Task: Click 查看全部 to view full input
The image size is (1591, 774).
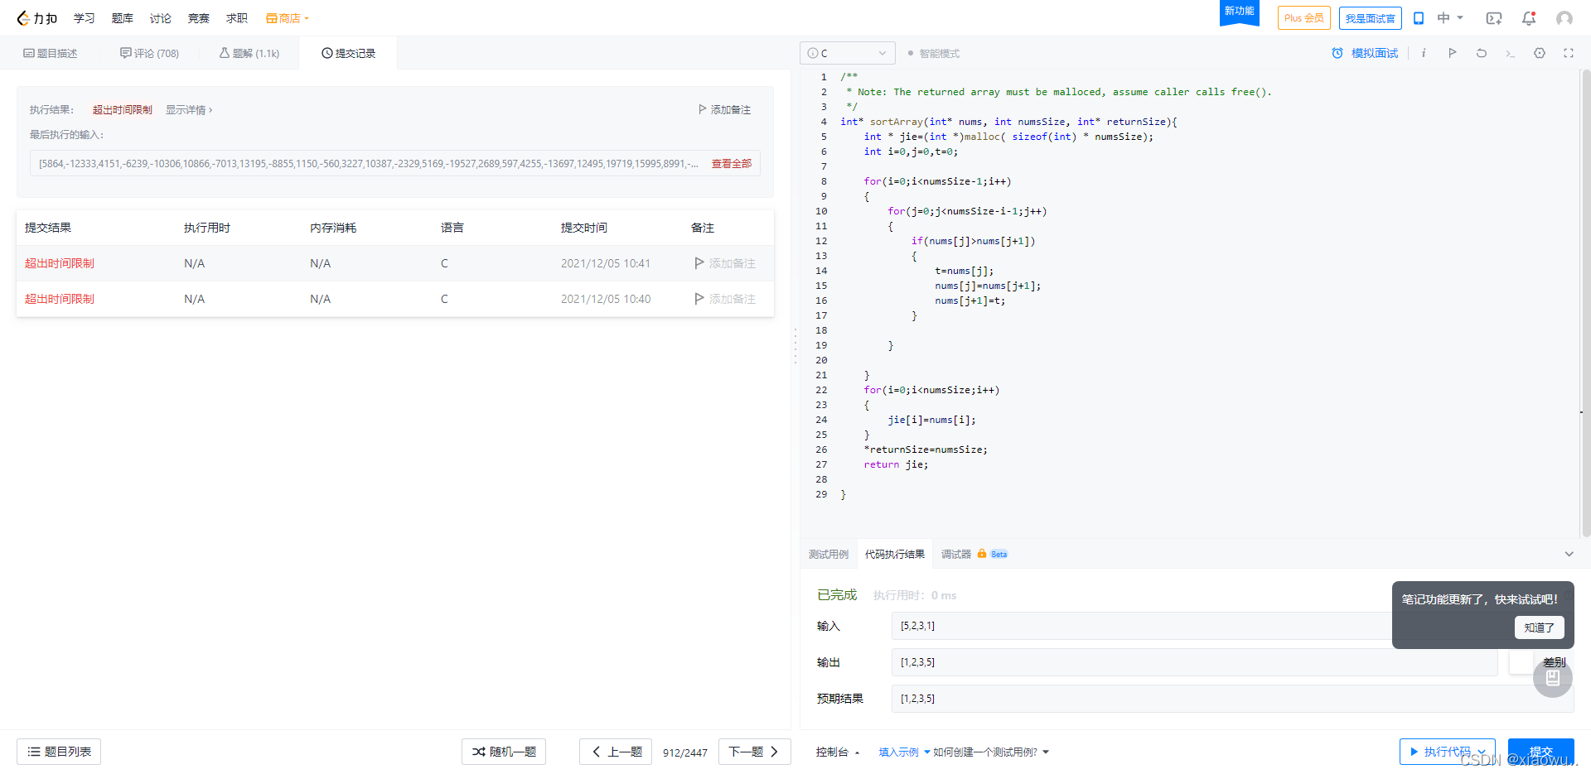Action: point(732,164)
